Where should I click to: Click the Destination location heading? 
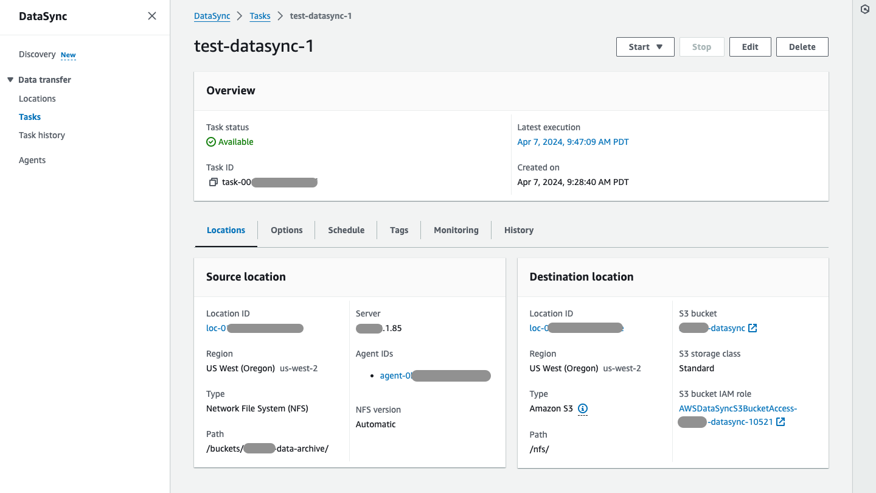click(582, 277)
